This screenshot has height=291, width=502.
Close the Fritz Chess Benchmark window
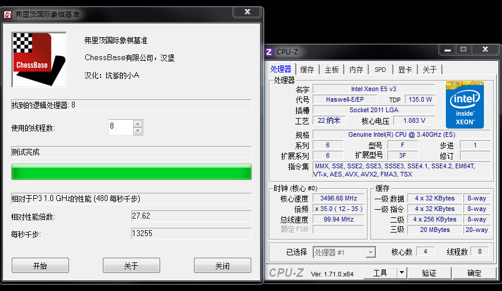(247, 12)
